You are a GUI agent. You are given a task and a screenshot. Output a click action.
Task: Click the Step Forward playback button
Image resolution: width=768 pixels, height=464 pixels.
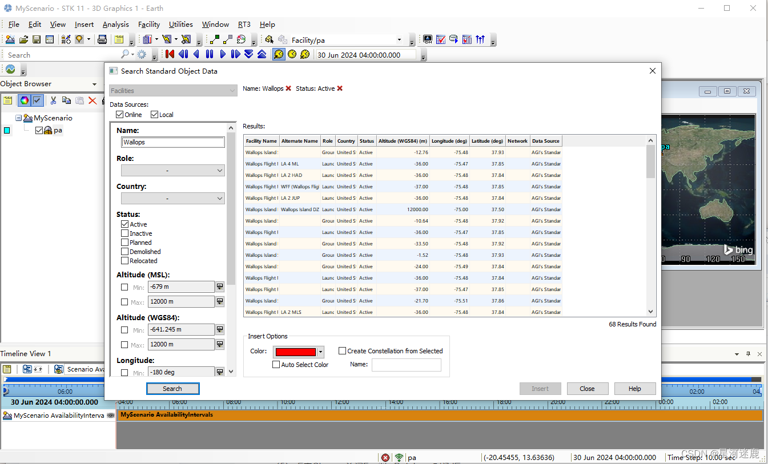236,54
